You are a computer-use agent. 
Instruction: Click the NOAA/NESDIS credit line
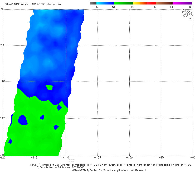109,170
